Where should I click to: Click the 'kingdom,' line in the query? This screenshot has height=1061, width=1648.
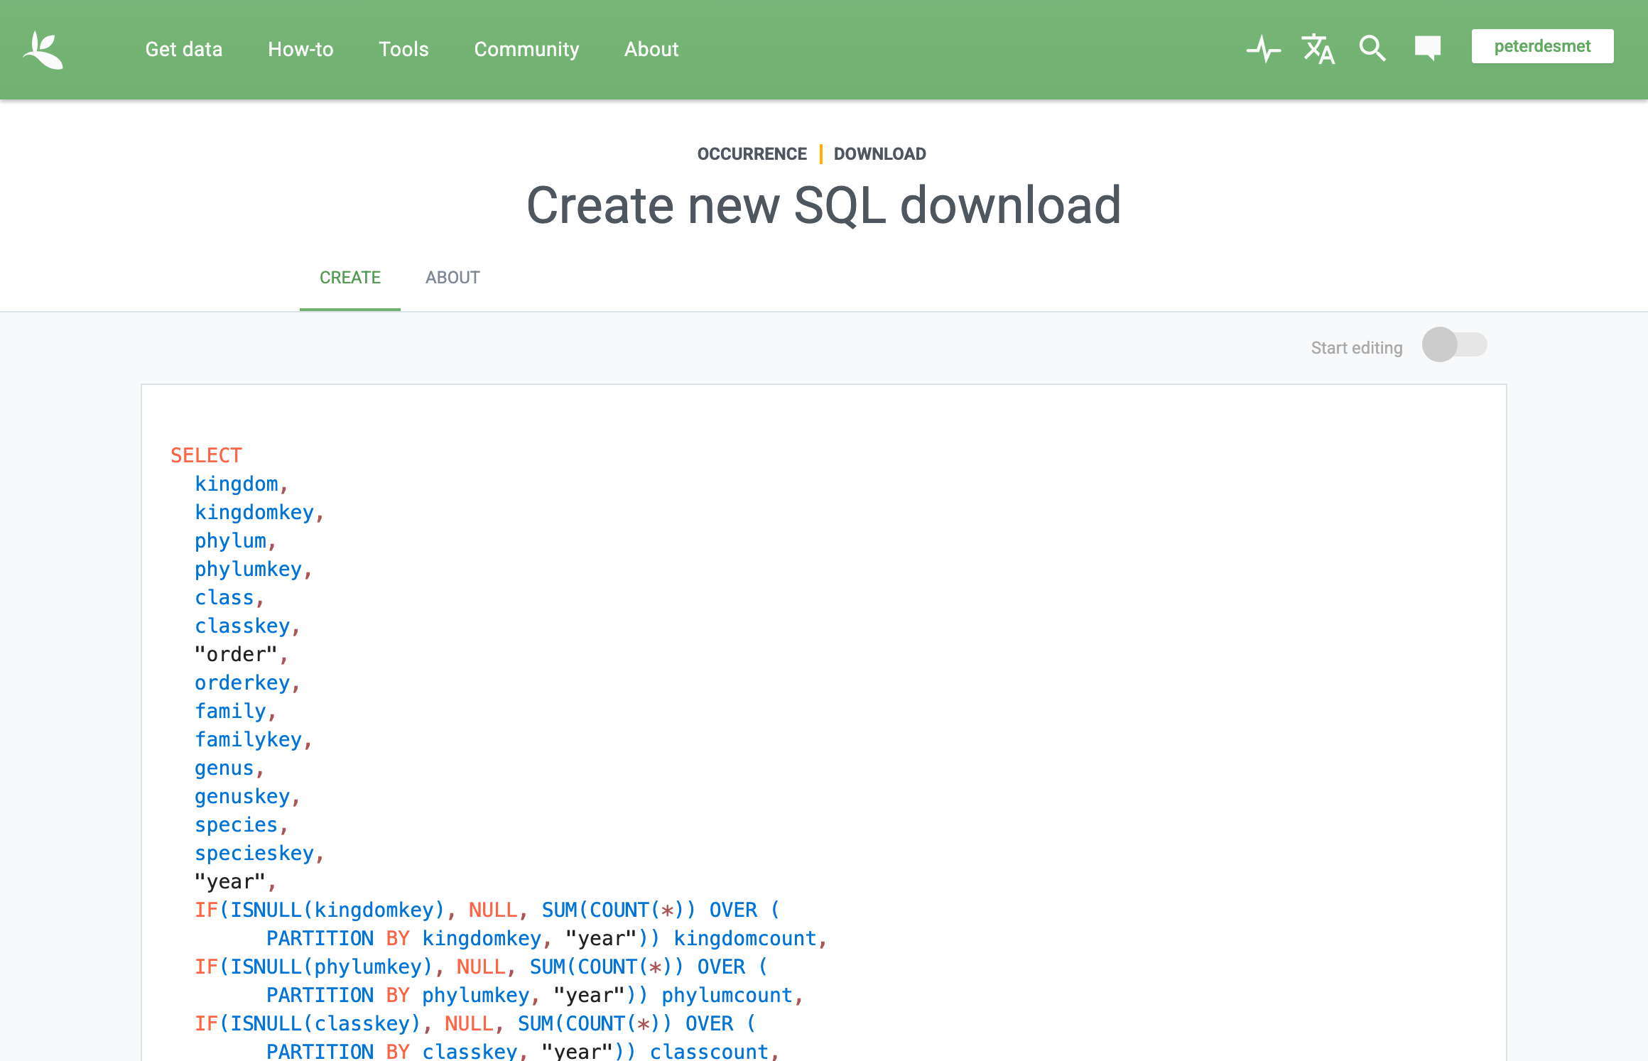242,484
